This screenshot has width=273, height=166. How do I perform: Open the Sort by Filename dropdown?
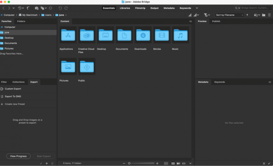coord(230,15)
